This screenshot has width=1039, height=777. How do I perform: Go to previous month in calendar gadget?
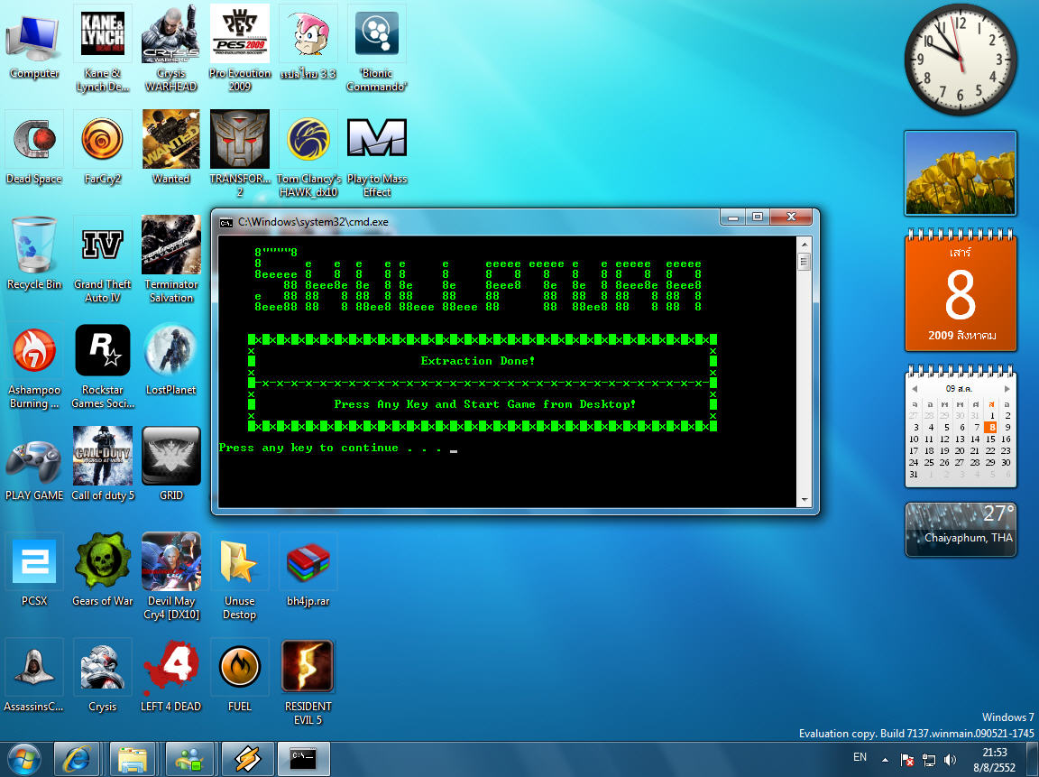pos(915,388)
